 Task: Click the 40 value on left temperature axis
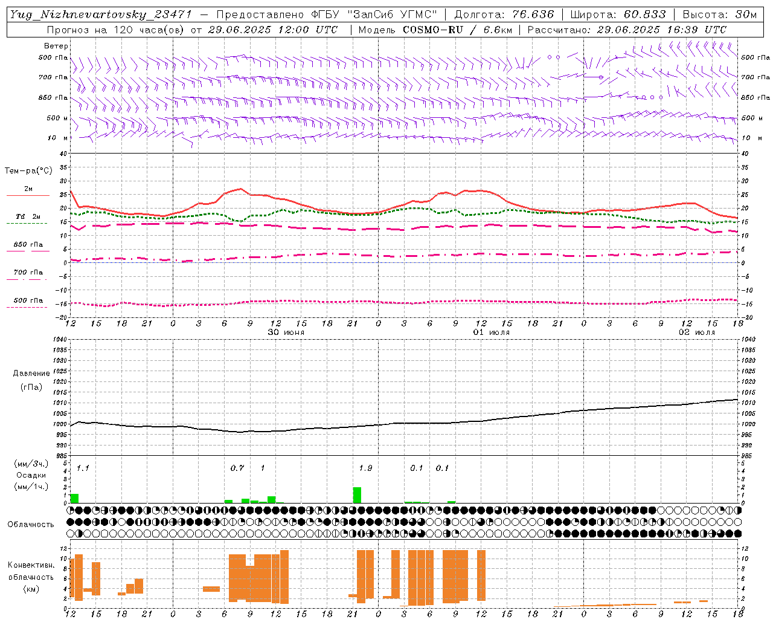coord(64,154)
